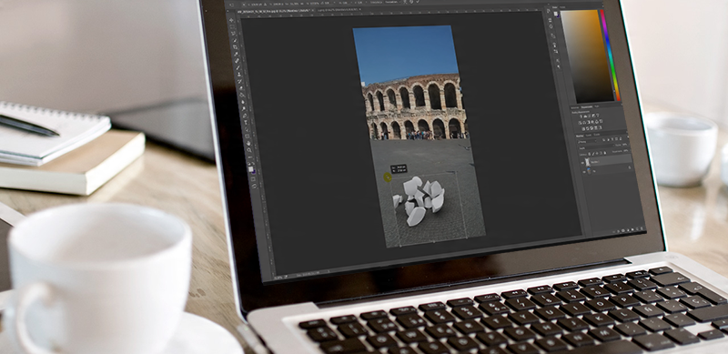This screenshot has height=354, width=728.
Task: Select the Crop tool
Action: pos(235,47)
